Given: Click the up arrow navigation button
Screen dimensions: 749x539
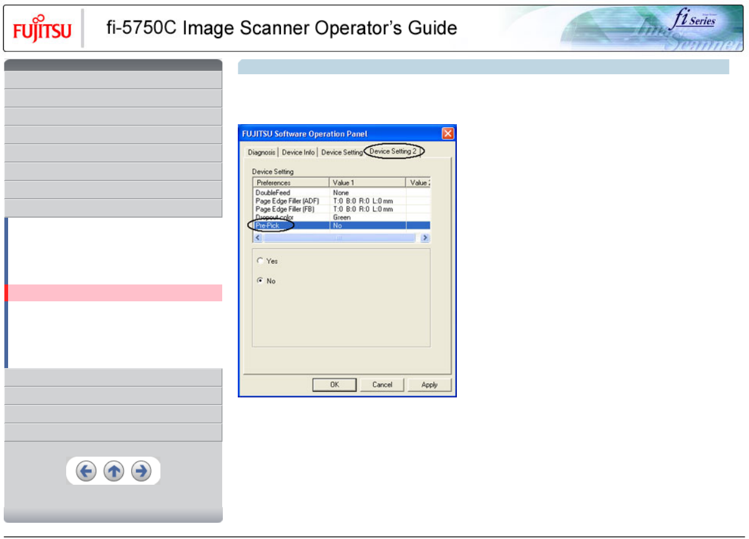Looking at the screenshot, I should coord(114,472).
